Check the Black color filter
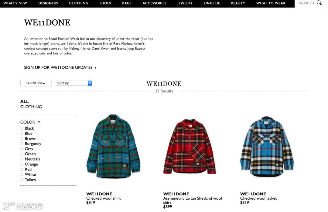The width and height of the screenshot is (328, 212). pos(22,128)
